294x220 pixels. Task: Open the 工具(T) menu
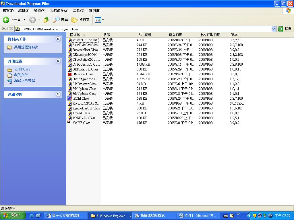click(x=78, y=11)
